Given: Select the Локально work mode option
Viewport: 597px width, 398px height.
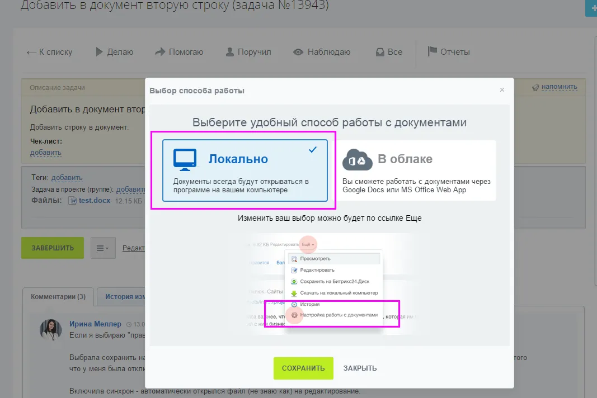Looking at the screenshot, I should [245, 170].
